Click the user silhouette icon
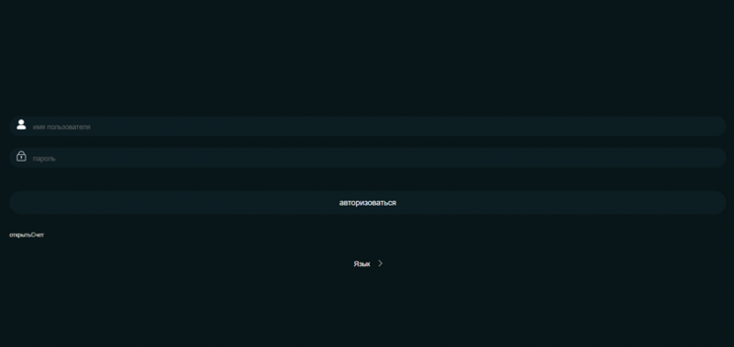734x347 pixels. (21, 124)
